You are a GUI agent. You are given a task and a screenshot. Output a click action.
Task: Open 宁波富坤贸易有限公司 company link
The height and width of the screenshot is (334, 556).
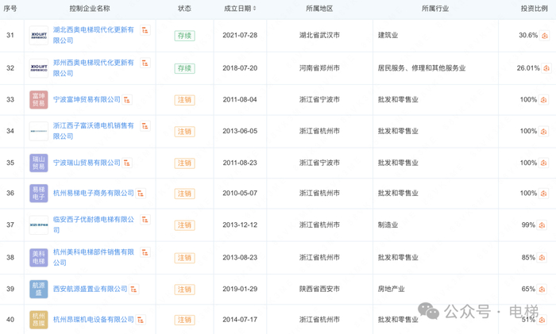click(x=87, y=99)
